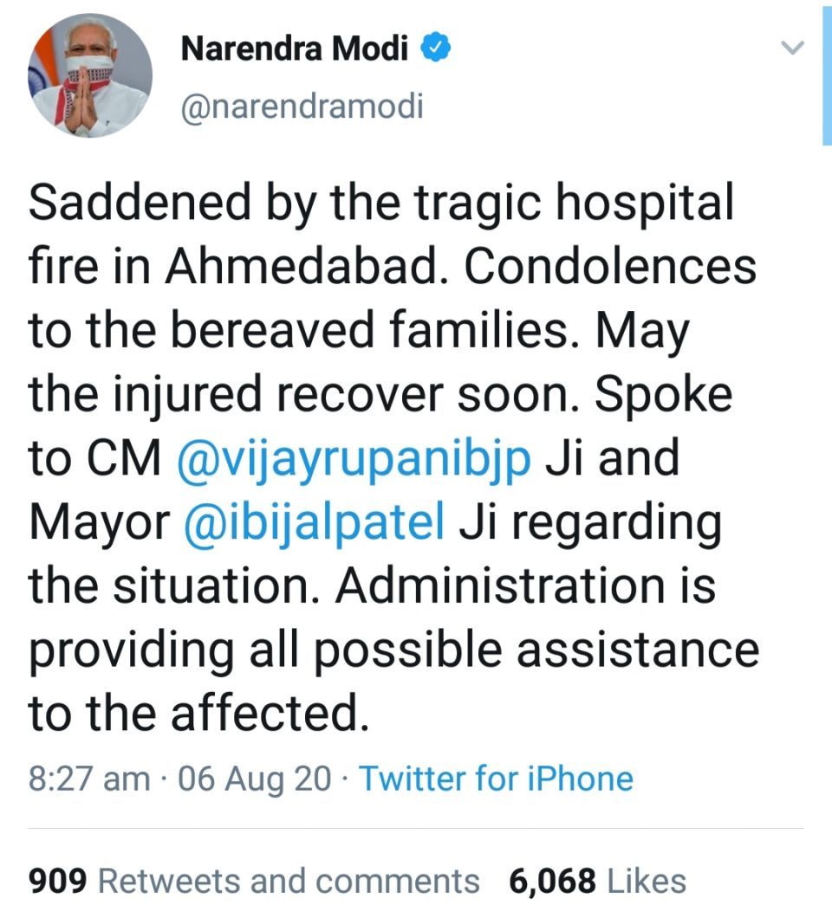
Task: Open the Twitter for iPhone source link
Action: (496, 779)
